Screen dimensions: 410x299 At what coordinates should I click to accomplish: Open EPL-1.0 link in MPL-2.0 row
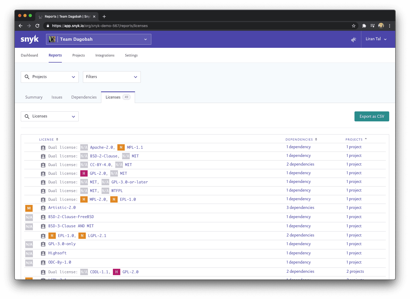128,199
